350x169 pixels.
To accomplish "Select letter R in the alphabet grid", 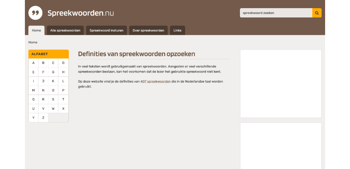I will [43, 99].
